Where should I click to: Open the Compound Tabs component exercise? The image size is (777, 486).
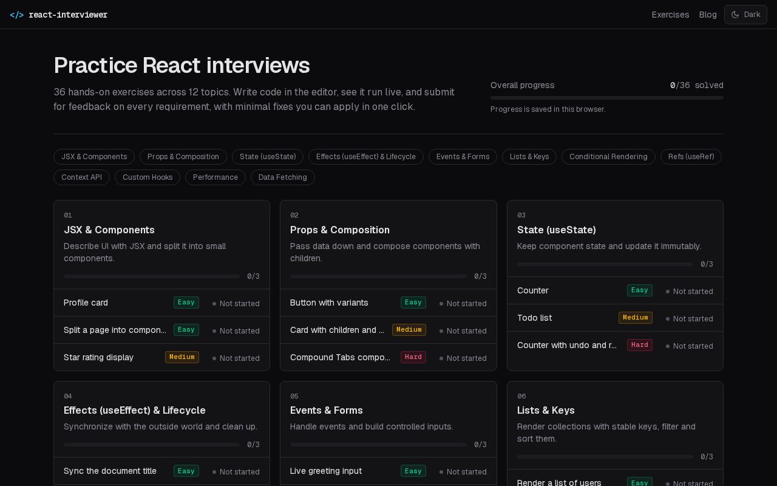point(388,357)
